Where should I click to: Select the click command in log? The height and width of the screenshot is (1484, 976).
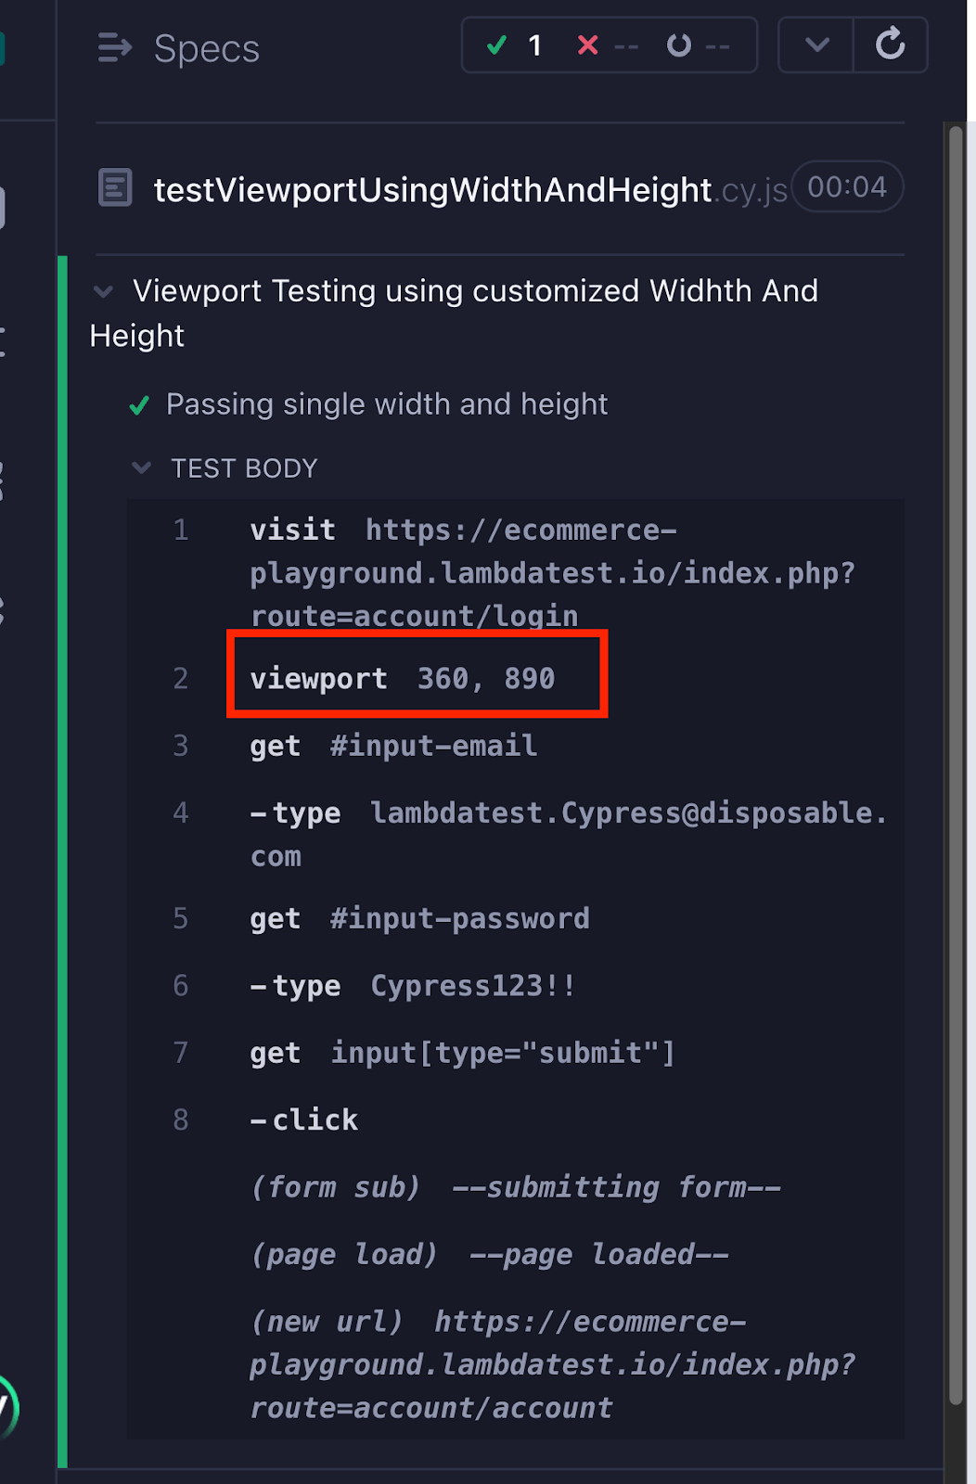[x=306, y=1119]
